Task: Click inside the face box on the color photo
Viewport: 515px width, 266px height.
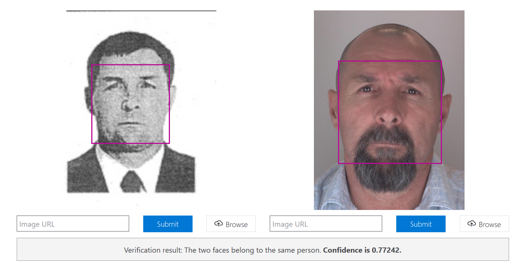Action: pos(390,112)
